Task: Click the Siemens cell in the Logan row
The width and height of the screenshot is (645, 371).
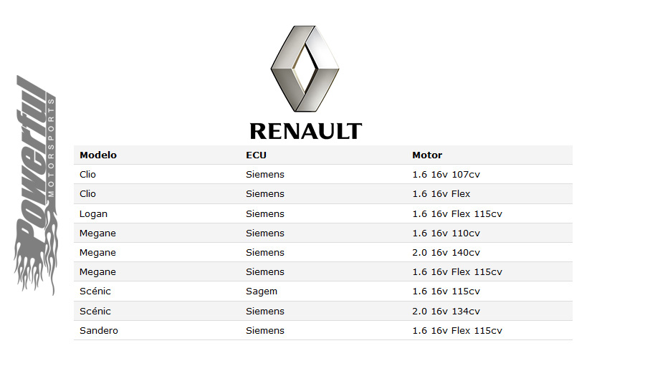Action: pyautogui.click(x=265, y=214)
